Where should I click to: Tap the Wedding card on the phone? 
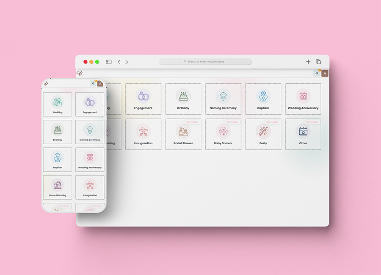(x=58, y=104)
